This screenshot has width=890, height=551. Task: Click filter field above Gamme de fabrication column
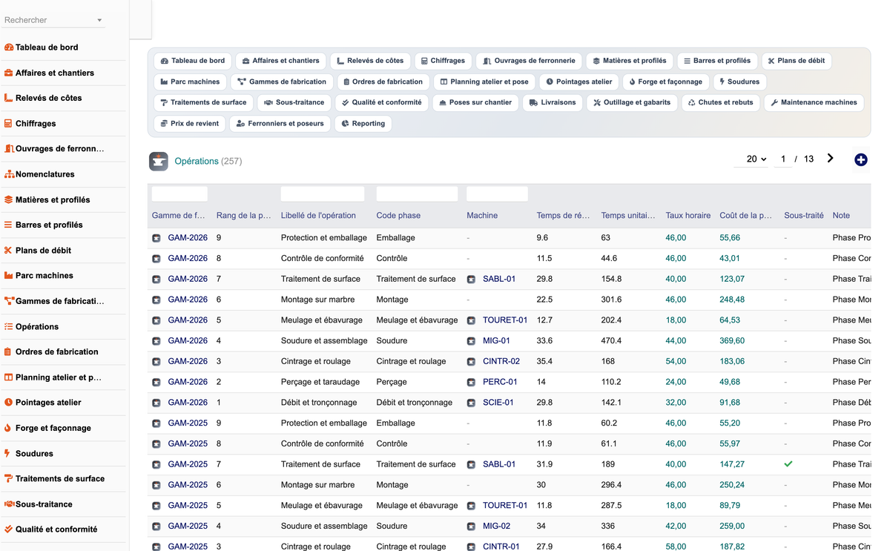click(179, 194)
